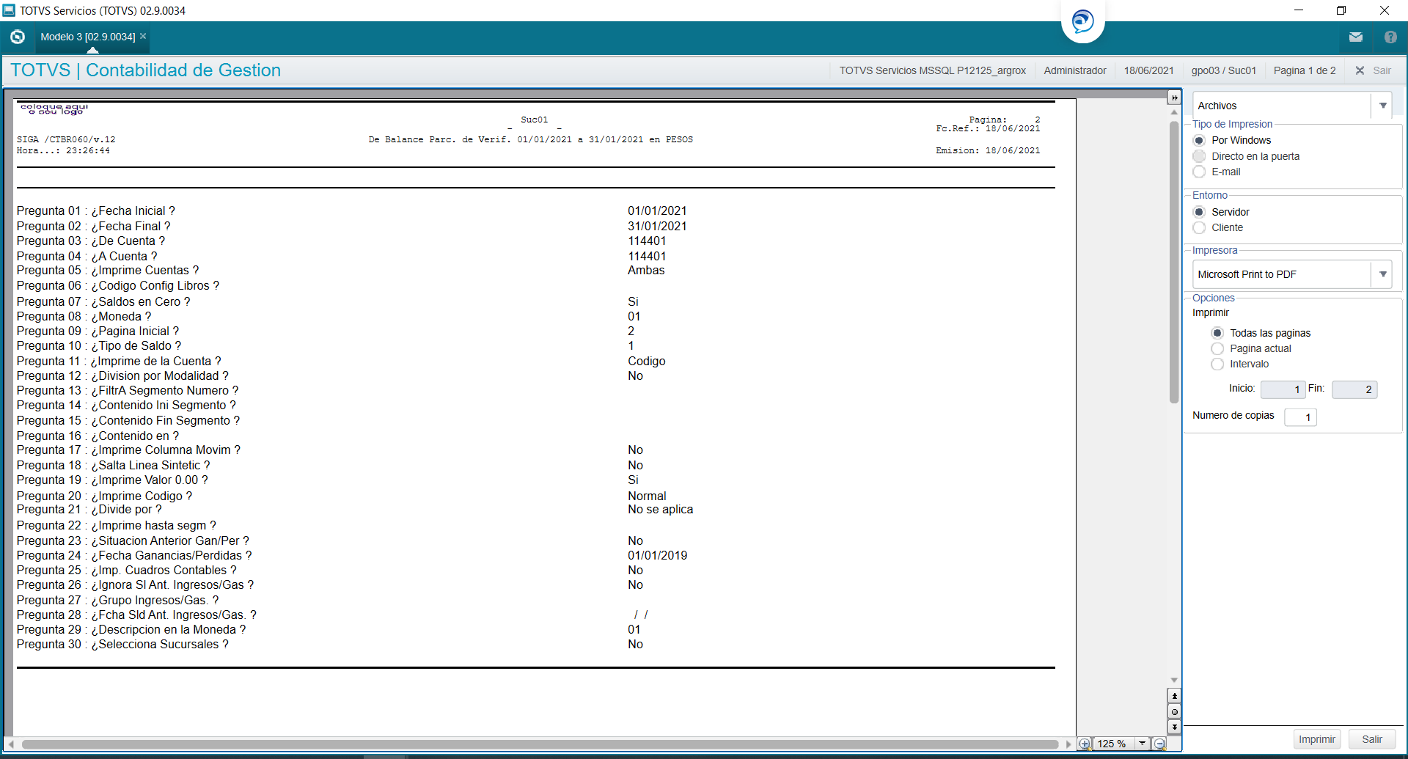Click the gpo03 / Suc01 label
The height and width of the screenshot is (759, 1408).
coord(1223,70)
